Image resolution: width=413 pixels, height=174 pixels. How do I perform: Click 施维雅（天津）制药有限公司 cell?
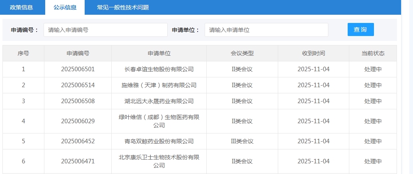[159, 85]
